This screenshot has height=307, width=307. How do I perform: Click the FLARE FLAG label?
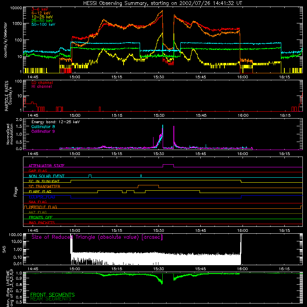click(x=40, y=191)
